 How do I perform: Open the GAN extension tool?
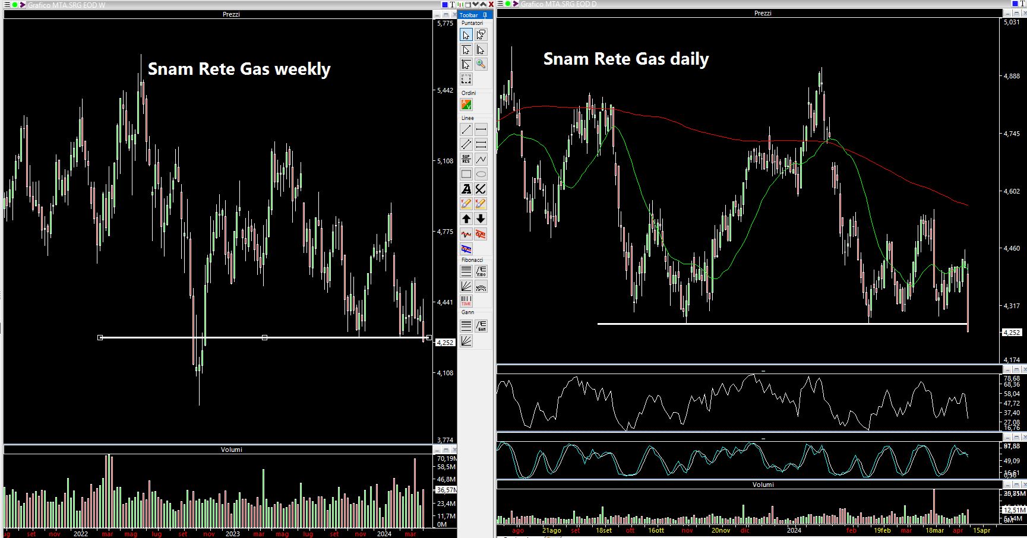pos(481,325)
